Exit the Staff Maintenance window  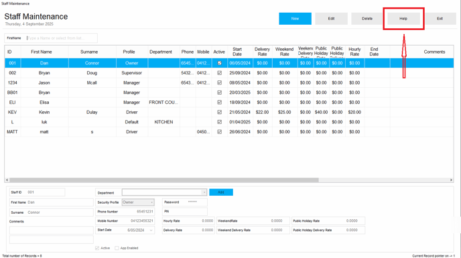click(440, 19)
